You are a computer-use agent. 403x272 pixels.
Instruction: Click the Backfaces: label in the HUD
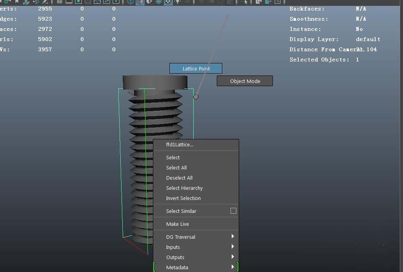pyautogui.click(x=307, y=9)
